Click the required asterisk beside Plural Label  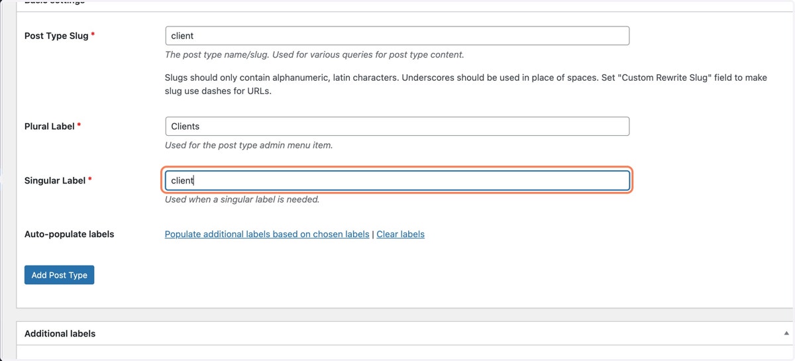pyautogui.click(x=79, y=125)
